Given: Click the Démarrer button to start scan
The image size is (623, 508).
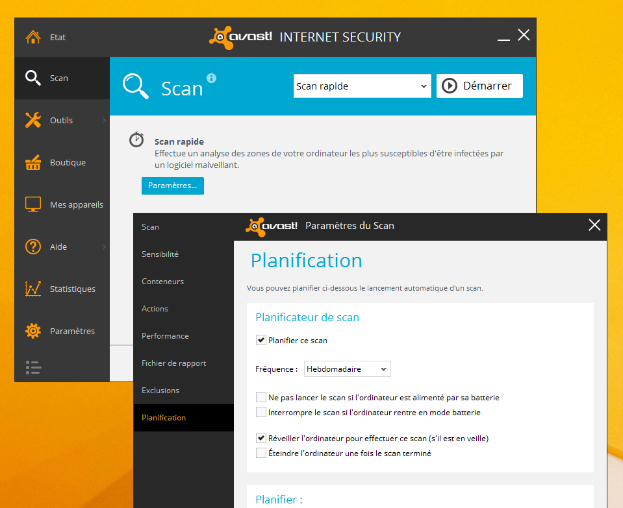Looking at the screenshot, I should click(479, 86).
